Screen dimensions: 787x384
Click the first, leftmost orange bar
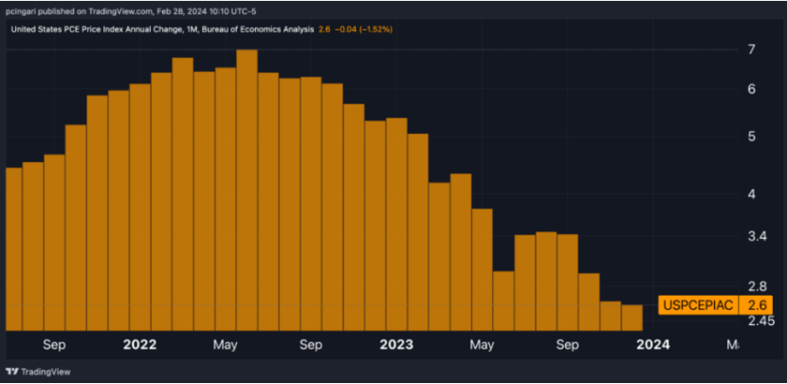[13, 248]
